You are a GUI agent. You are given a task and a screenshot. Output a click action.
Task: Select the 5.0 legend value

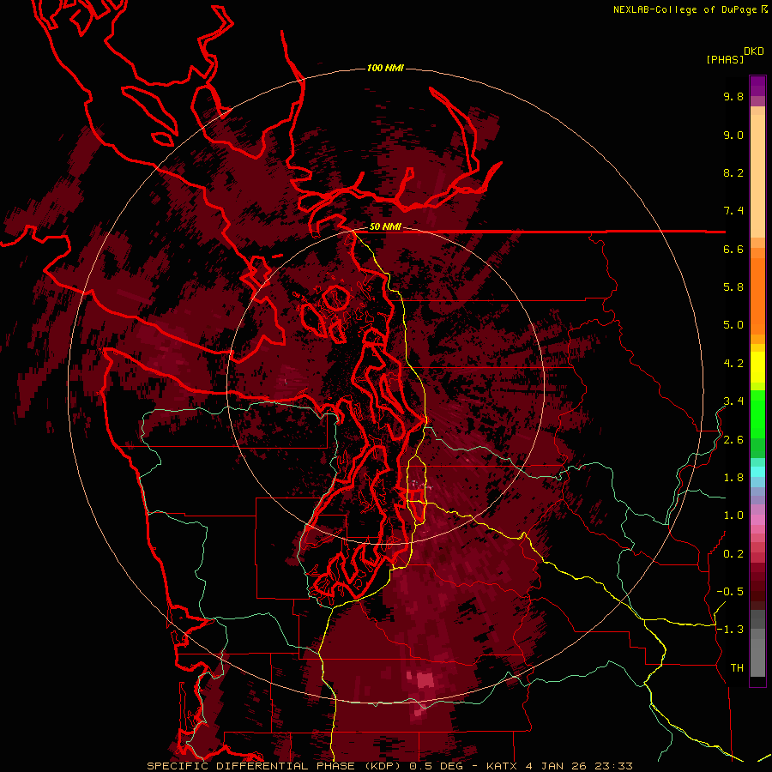[733, 325]
